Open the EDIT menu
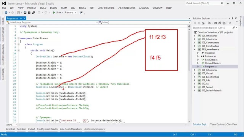 (12, 8)
